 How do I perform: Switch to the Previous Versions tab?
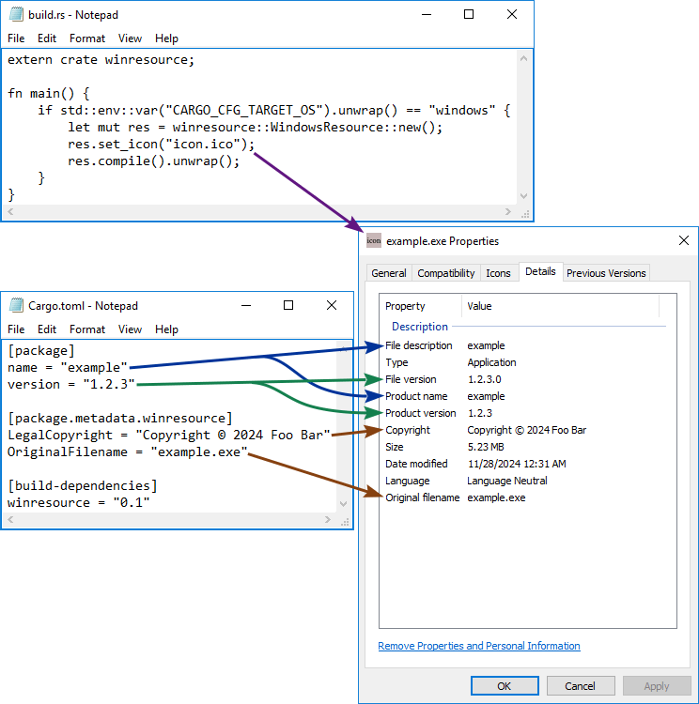(606, 273)
